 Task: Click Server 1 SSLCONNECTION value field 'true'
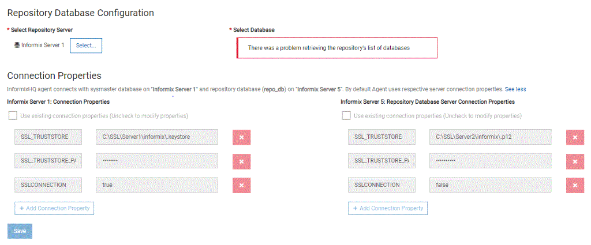157,185
